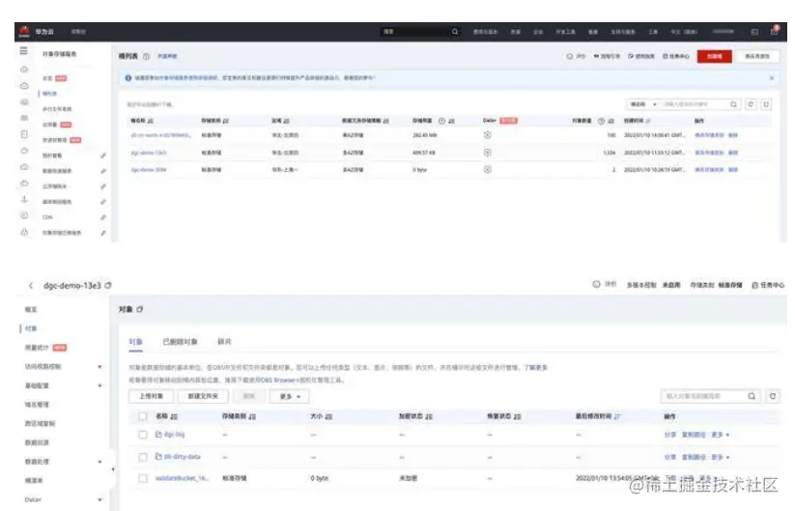795x511 pixels.
Task: Open 域名管理 in the bucket sidebar
Action: (x=37, y=405)
